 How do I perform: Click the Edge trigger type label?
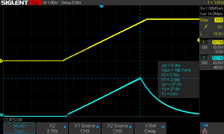click(204, 20)
